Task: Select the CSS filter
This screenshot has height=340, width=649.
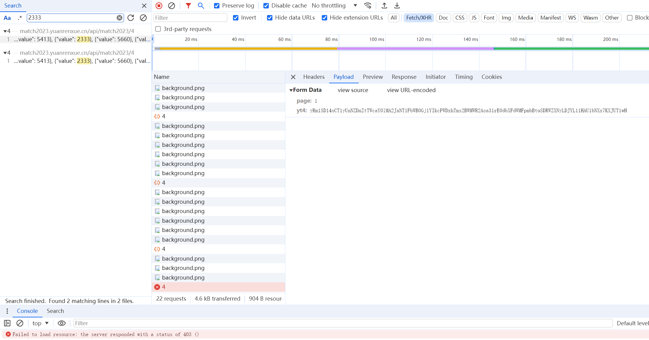Action: (460, 18)
